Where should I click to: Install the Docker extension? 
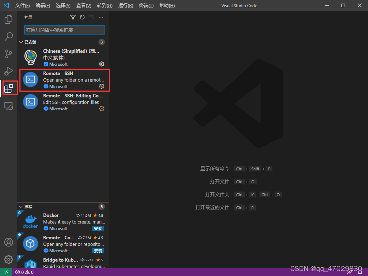[98, 229]
